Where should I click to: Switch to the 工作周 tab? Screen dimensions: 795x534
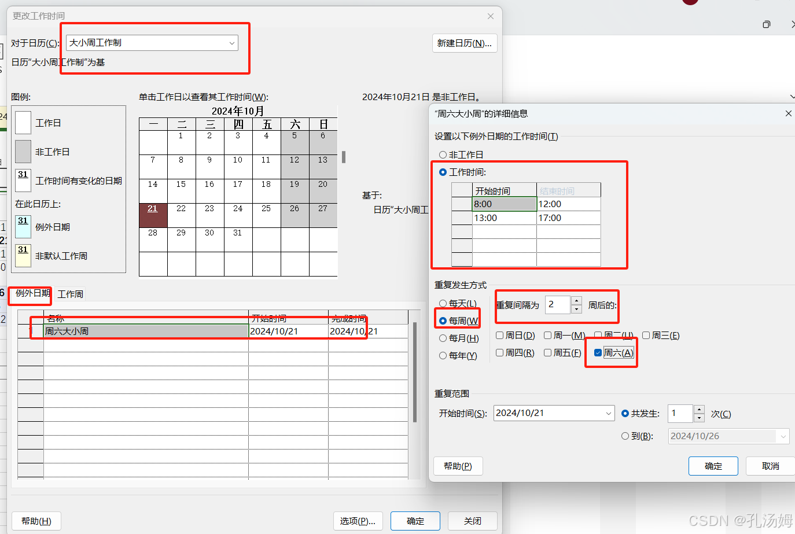(x=71, y=294)
